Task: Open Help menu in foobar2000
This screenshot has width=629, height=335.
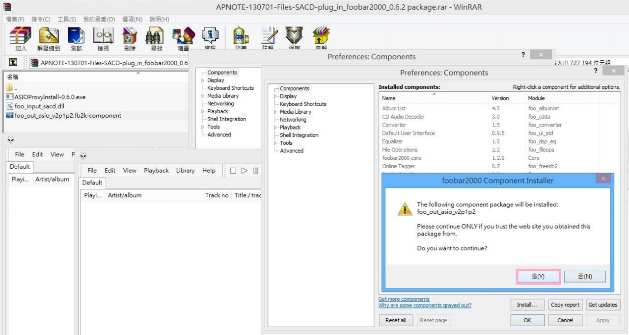Action: click(209, 171)
